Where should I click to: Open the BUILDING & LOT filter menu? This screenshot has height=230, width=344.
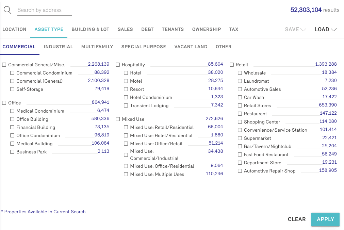pyautogui.click(x=90, y=29)
